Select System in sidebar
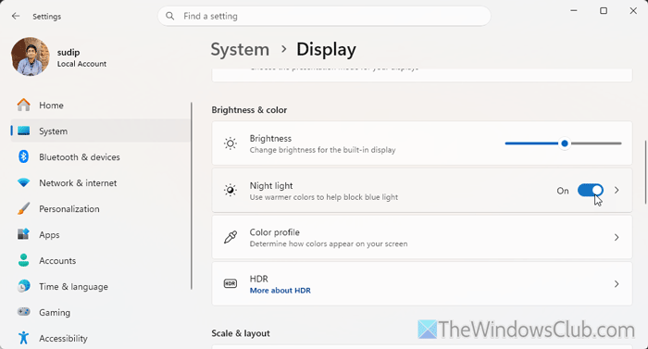Viewport: 648px width, 349px height. pyautogui.click(x=100, y=131)
